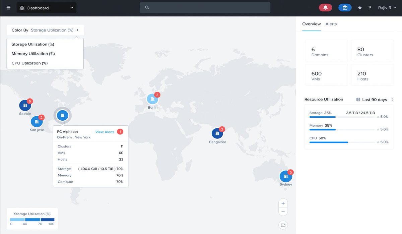Image resolution: width=402 pixels, height=234 pixels.
Task: Click the Seattle cluster marker
Action: (25, 105)
